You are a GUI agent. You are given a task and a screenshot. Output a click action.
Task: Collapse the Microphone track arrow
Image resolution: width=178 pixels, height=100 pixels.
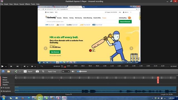coord(1,91)
